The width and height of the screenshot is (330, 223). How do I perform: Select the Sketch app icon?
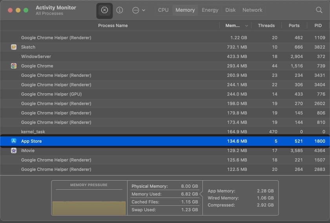click(x=14, y=47)
